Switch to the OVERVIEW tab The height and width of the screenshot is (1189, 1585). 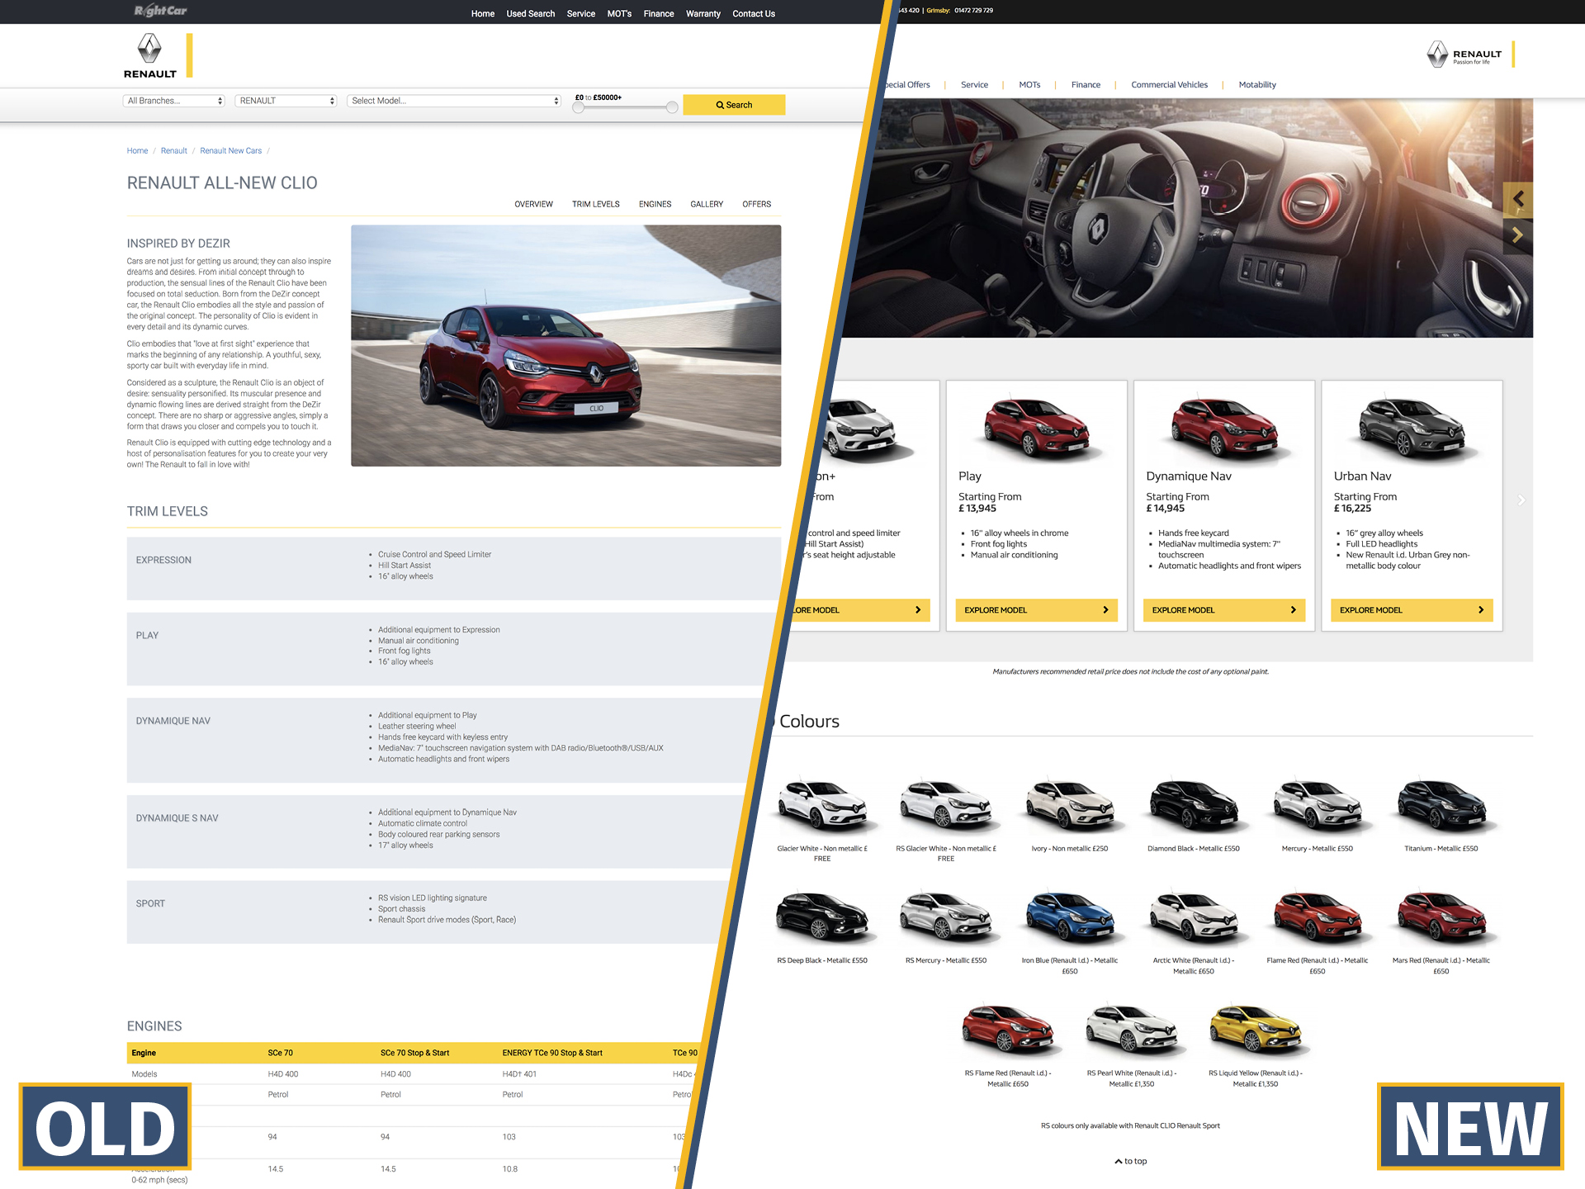(x=534, y=204)
